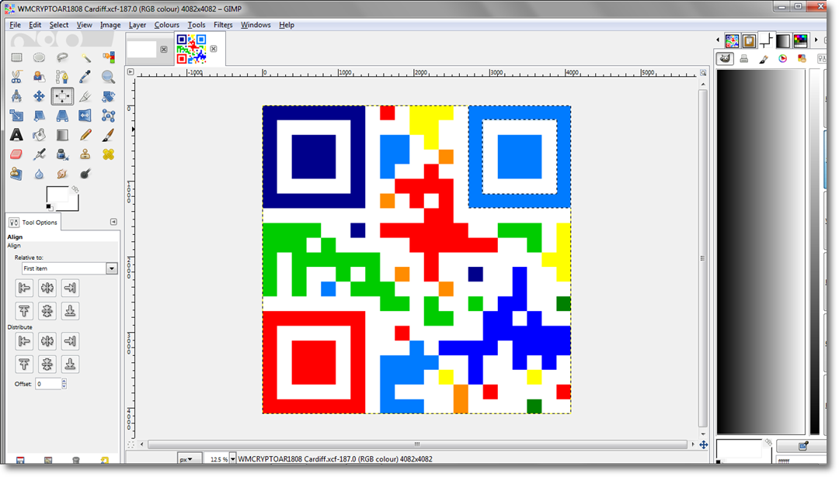
Task: Swap foreground and background colours
Action: 75,189
